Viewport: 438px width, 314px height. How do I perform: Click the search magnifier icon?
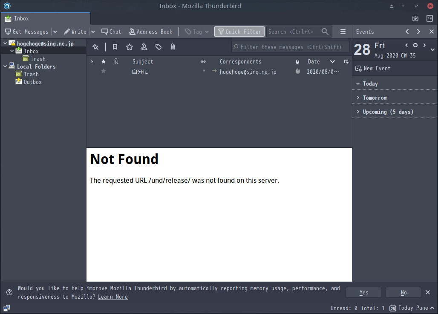(x=325, y=32)
